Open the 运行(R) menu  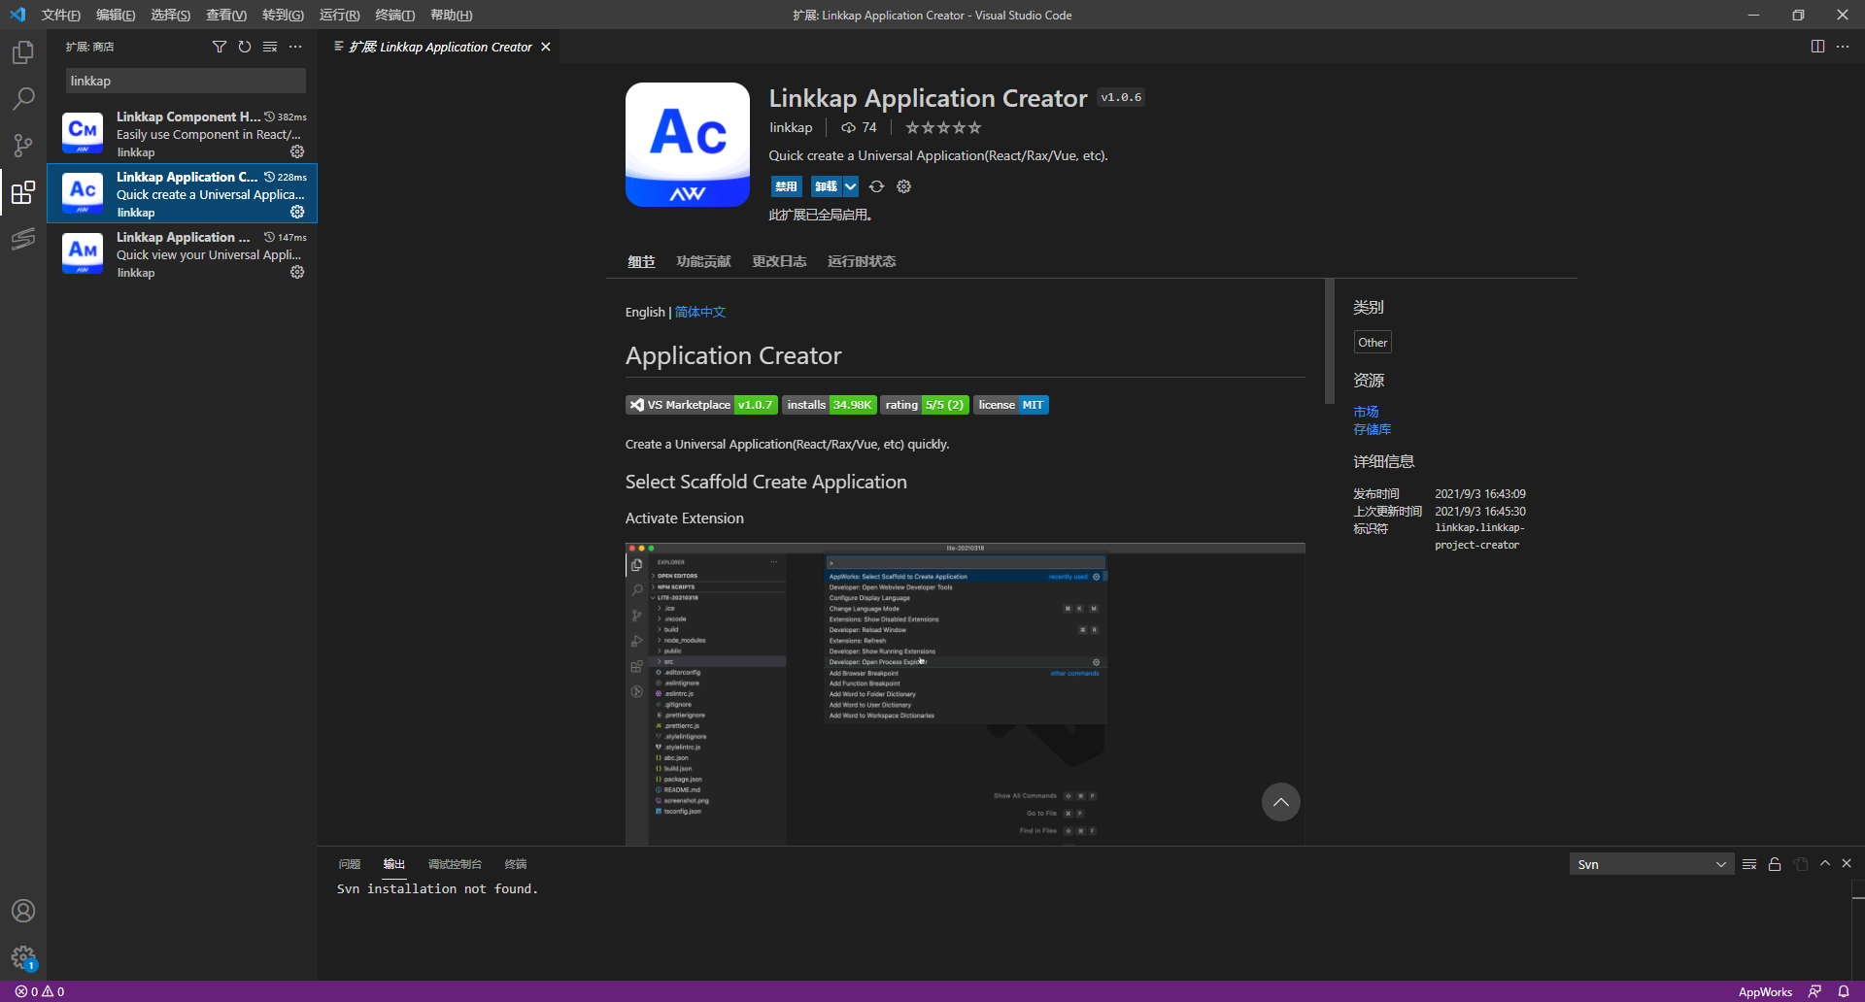tap(339, 15)
